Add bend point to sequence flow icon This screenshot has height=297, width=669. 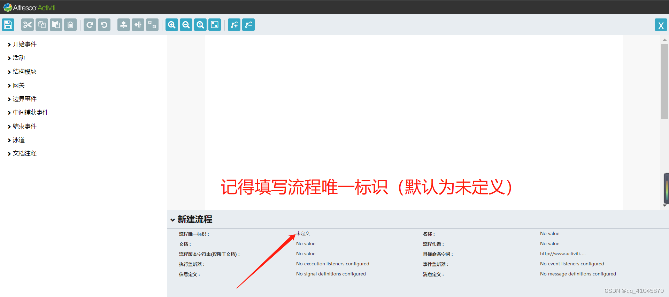pyautogui.click(x=234, y=25)
